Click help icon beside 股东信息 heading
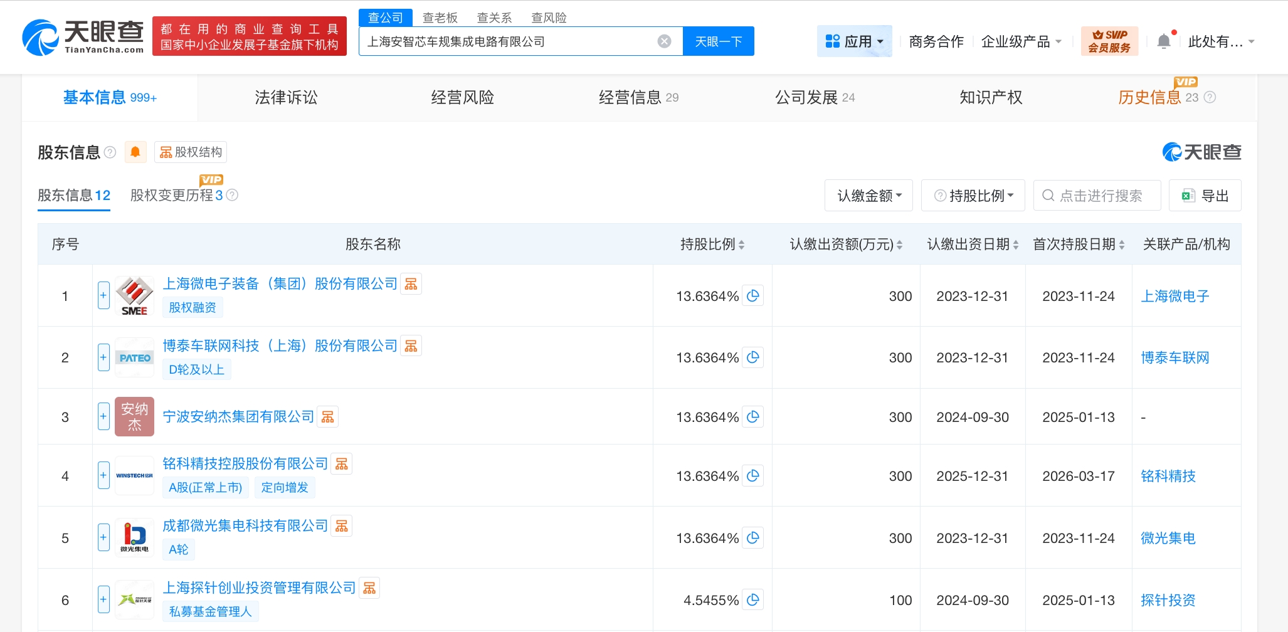This screenshot has height=632, width=1288. point(110,152)
